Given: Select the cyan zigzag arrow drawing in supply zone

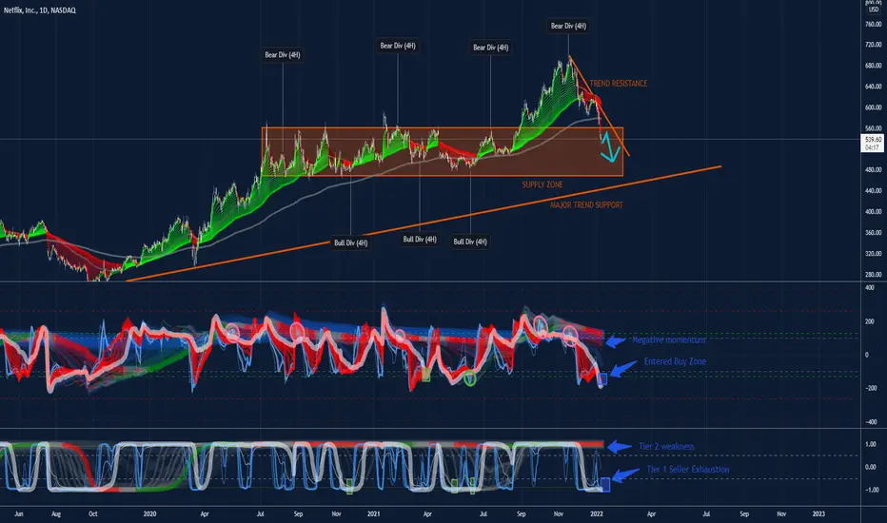Looking at the screenshot, I should tap(610, 147).
